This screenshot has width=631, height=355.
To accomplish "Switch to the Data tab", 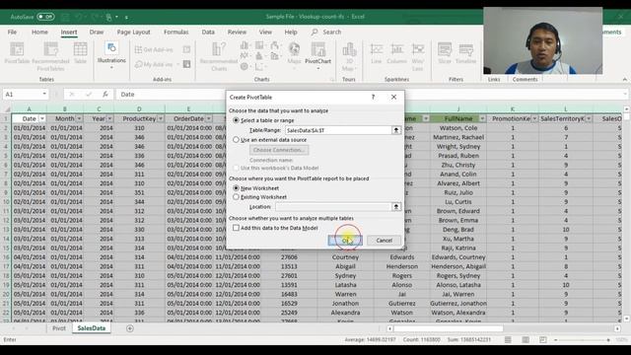I will pos(208,32).
